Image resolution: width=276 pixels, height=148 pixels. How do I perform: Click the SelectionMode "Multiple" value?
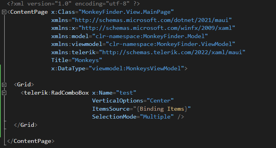click(x=157, y=117)
